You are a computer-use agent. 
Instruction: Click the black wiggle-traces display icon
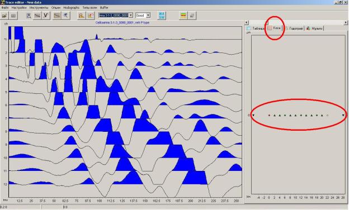pyautogui.click(x=37, y=16)
